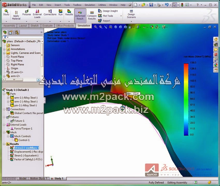The width and height of the screenshot is (220, 186).
Task: Select the External Loads tool
Action: point(37,14)
